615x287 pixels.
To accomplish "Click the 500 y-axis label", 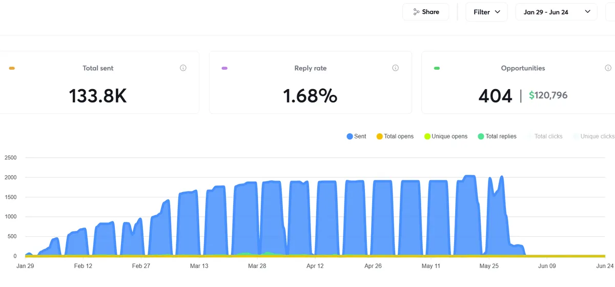I will [12, 237].
